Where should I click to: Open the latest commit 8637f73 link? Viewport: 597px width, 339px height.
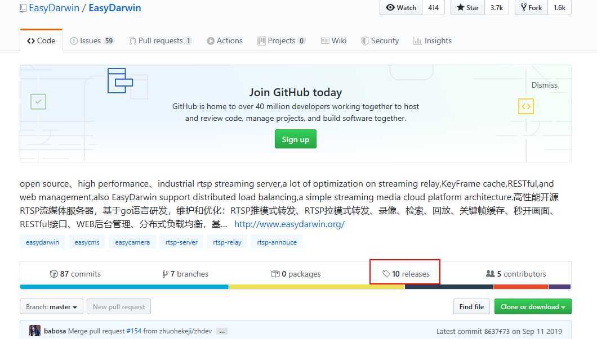(x=497, y=331)
